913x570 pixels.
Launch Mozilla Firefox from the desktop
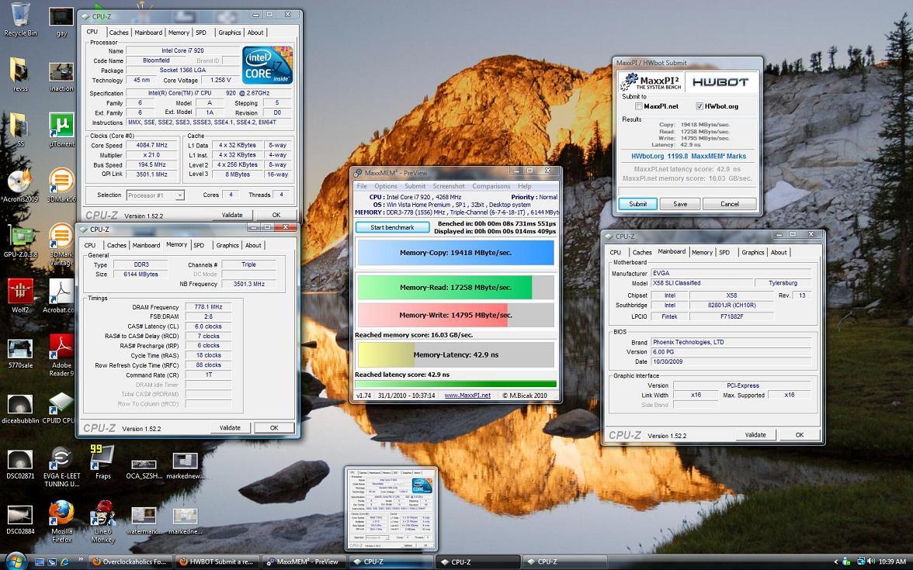click(61, 521)
